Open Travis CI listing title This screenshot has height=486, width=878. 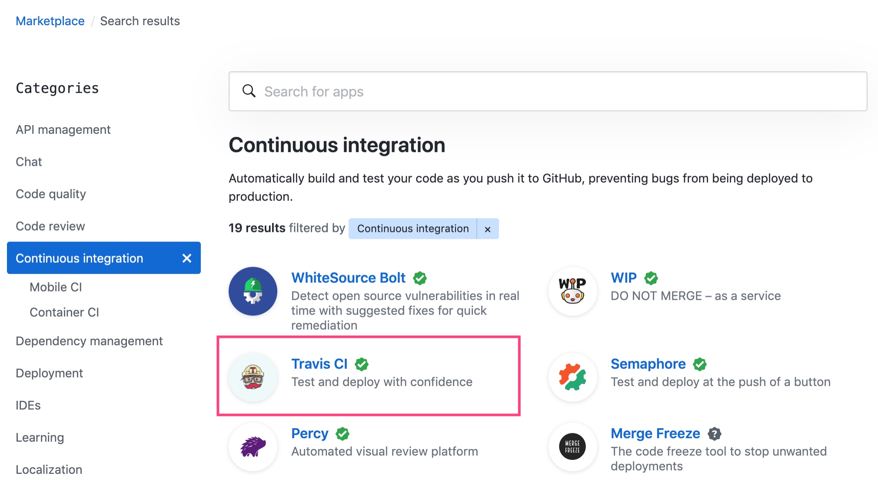(x=319, y=364)
